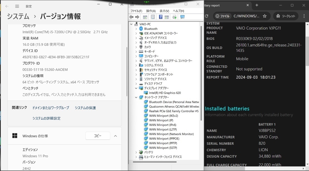309x171 pixels.
Task: Click the browser address bar showing C:/WINDOWS/
Action: (x=246, y=16)
